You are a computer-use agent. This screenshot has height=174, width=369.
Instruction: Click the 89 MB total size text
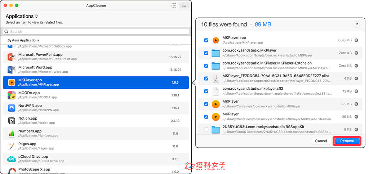263,24
